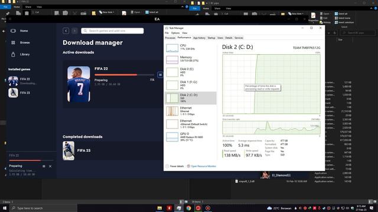
Task: Switch to Processes tab in Task Manager
Action: (x=170, y=38)
